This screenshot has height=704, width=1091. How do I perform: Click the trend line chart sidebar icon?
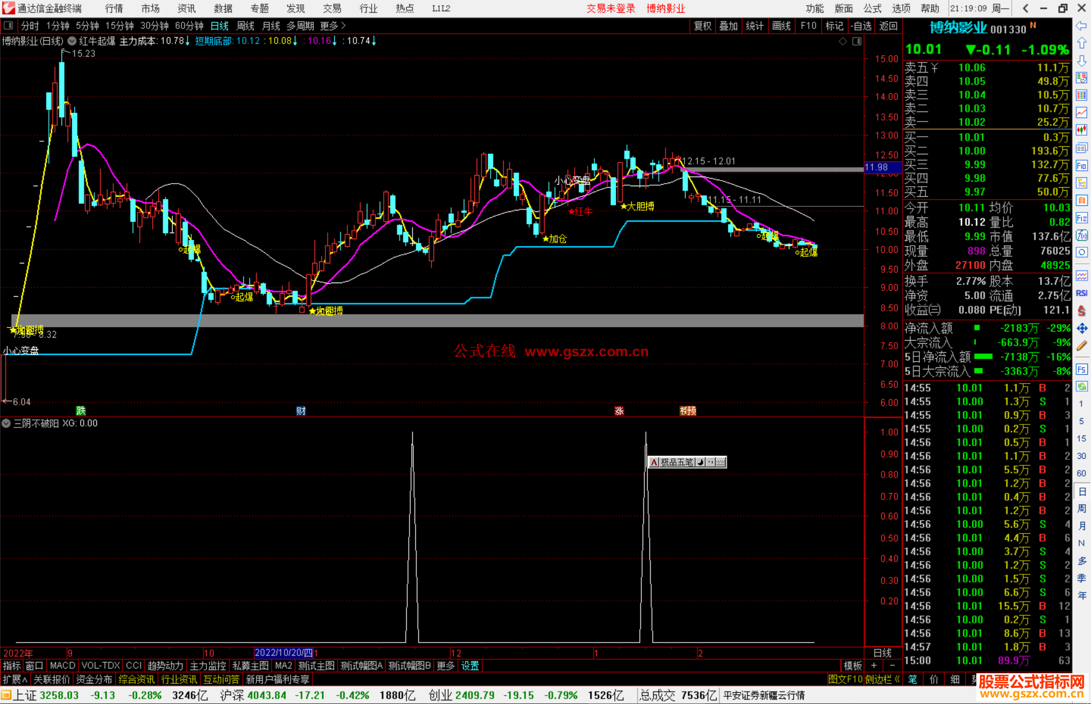(x=1081, y=113)
